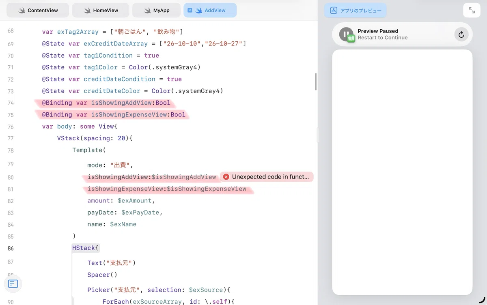Switch to the ContentView tab
487x305 pixels.
(38, 11)
